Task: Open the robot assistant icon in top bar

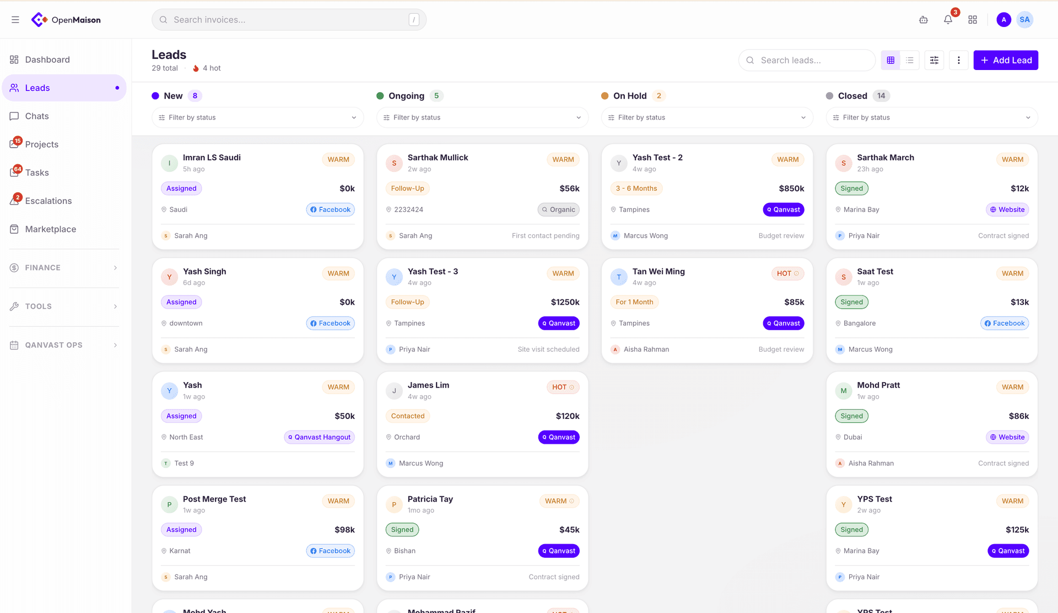Action: coord(924,19)
